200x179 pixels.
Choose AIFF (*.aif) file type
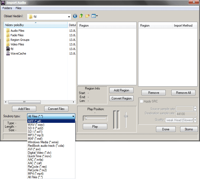pyautogui.click(x=51, y=121)
